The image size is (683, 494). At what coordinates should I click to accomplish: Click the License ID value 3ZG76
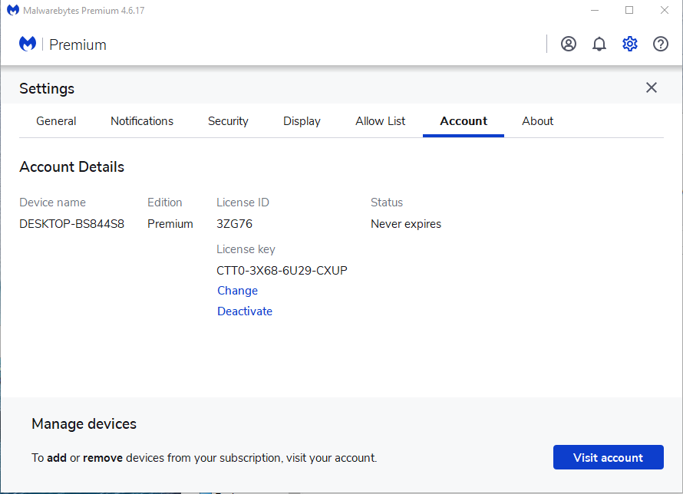coord(234,224)
